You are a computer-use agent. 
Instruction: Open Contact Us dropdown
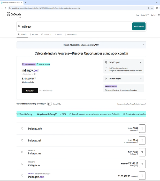pyautogui.click(x=144, y=15)
